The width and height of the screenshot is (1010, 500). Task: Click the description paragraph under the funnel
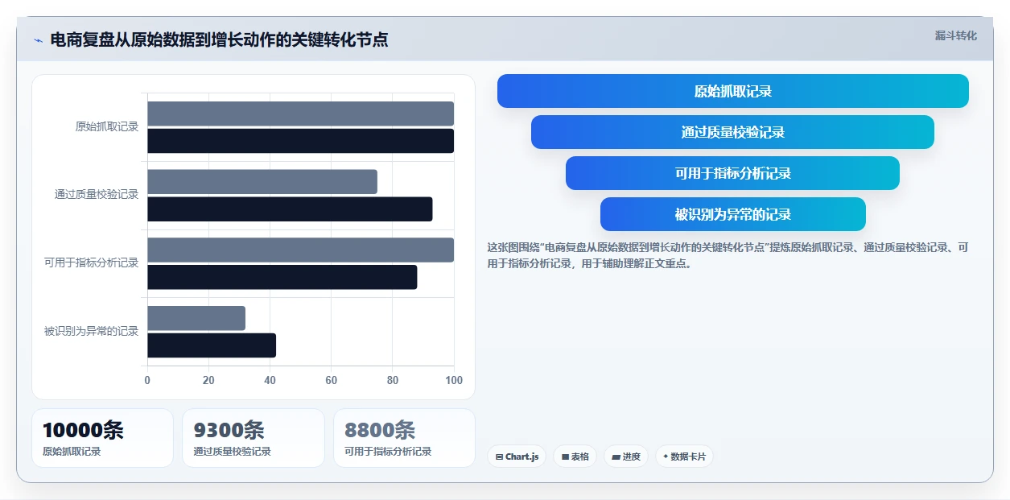click(728, 255)
